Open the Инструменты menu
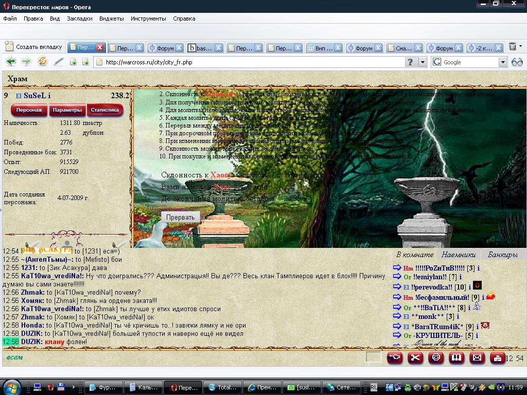 point(148,19)
